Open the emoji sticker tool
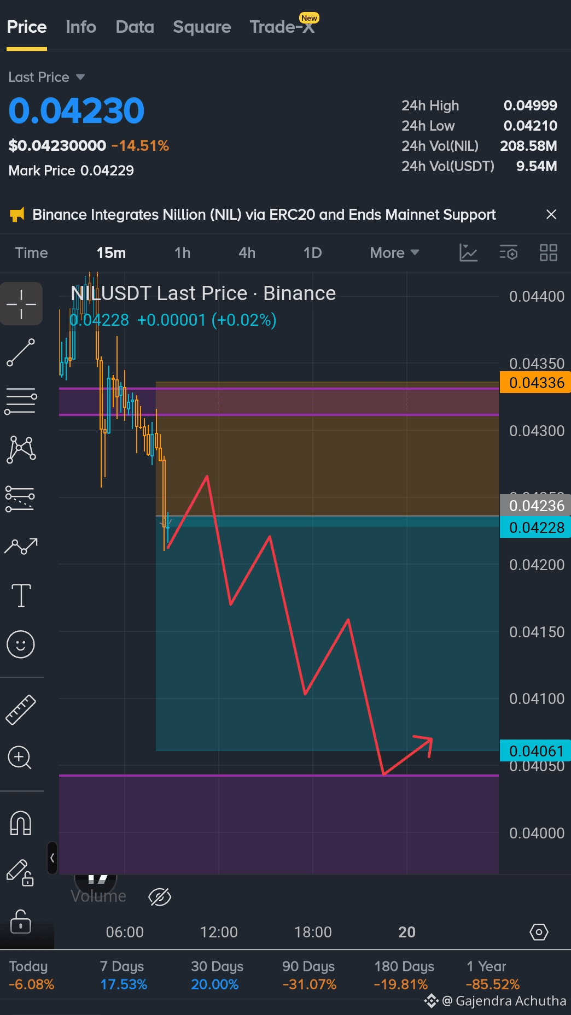Image resolution: width=571 pixels, height=1015 pixels. [21, 644]
